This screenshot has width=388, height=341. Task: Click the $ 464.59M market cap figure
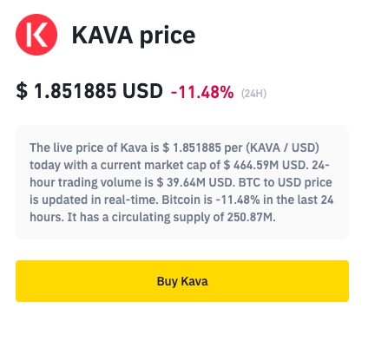click(x=252, y=165)
